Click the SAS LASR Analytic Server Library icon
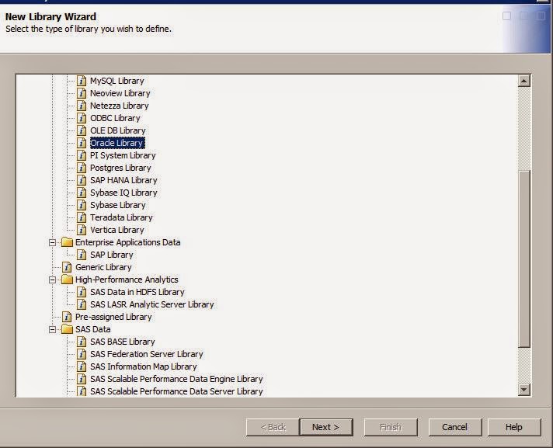The image size is (553, 448). click(82, 304)
